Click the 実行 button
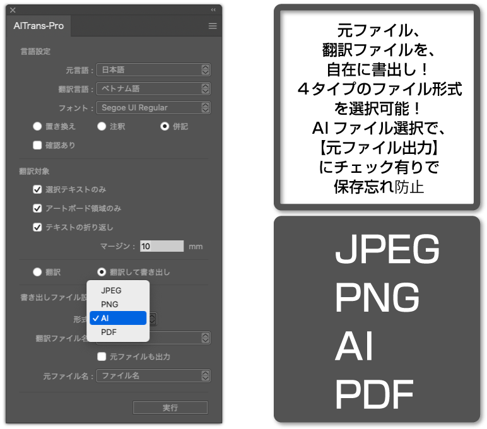The width and height of the screenshot is (487, 429). [170, 408]
